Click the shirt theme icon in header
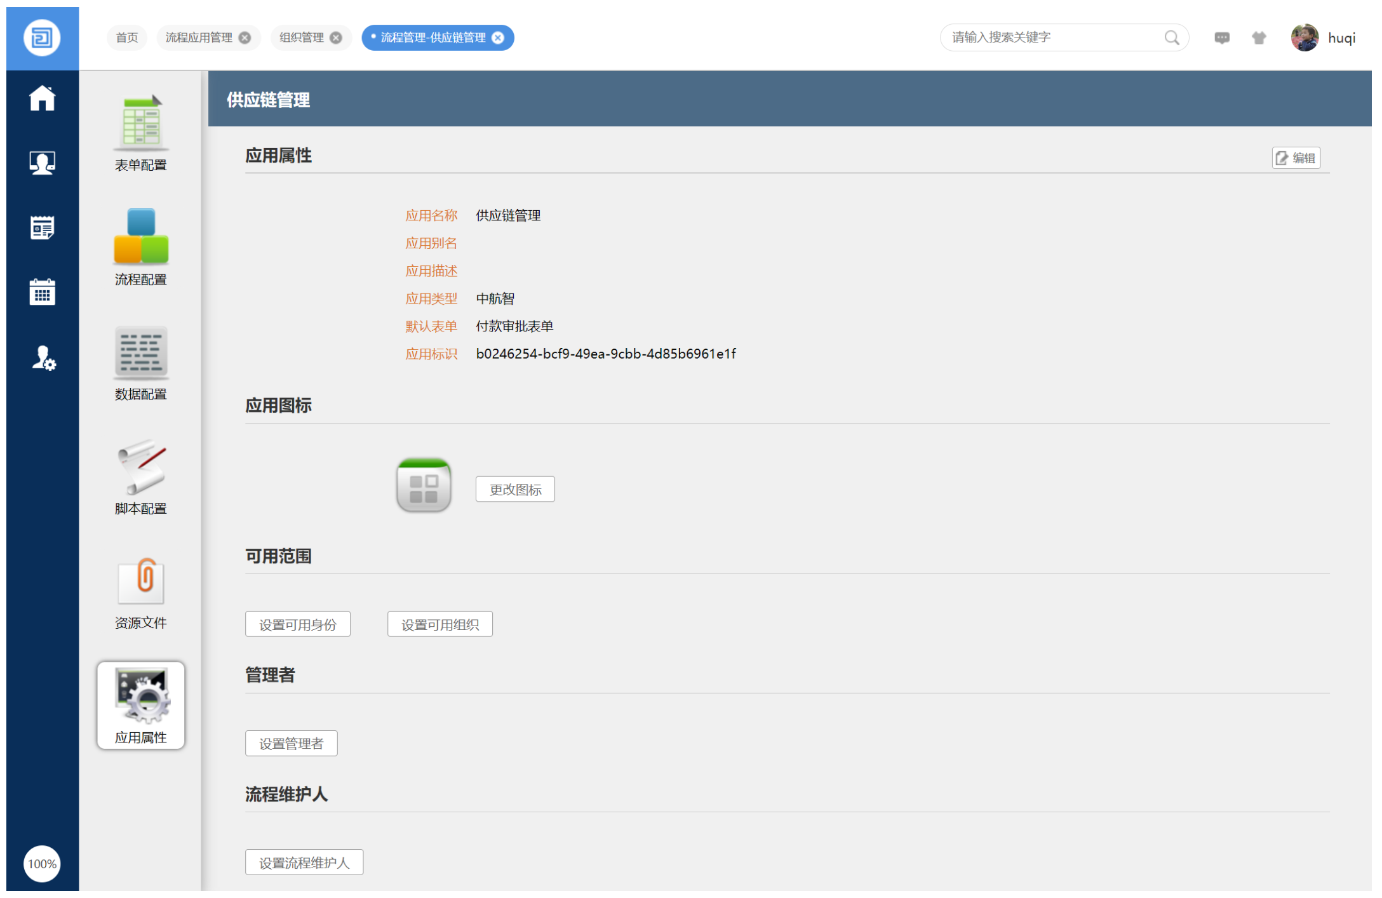1382x898 pixels. point(1258,37)
